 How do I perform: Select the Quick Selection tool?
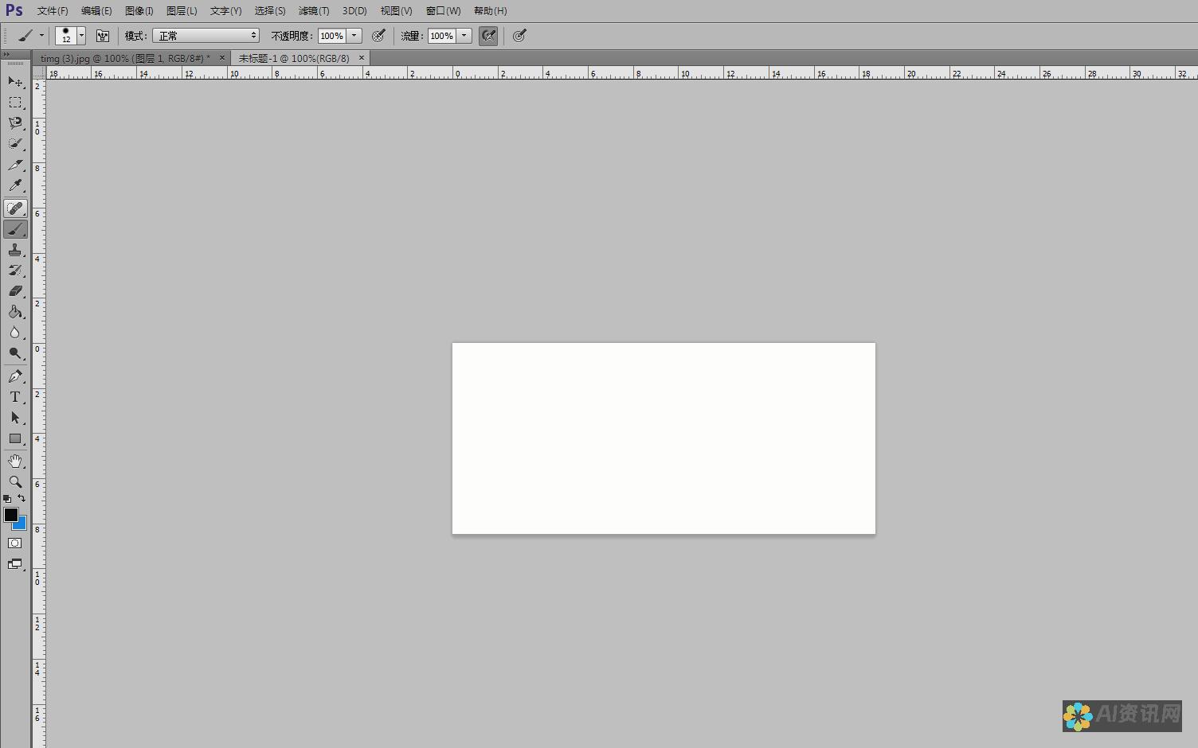[15, 143]
